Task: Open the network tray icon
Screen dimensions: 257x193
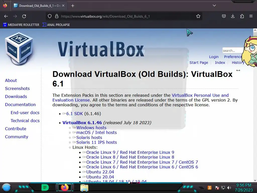Action: 223,188
